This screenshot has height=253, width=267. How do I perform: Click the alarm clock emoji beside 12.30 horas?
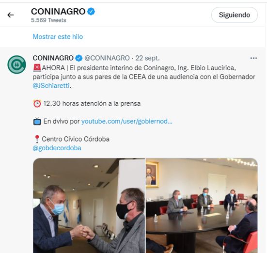click(37, 103)
